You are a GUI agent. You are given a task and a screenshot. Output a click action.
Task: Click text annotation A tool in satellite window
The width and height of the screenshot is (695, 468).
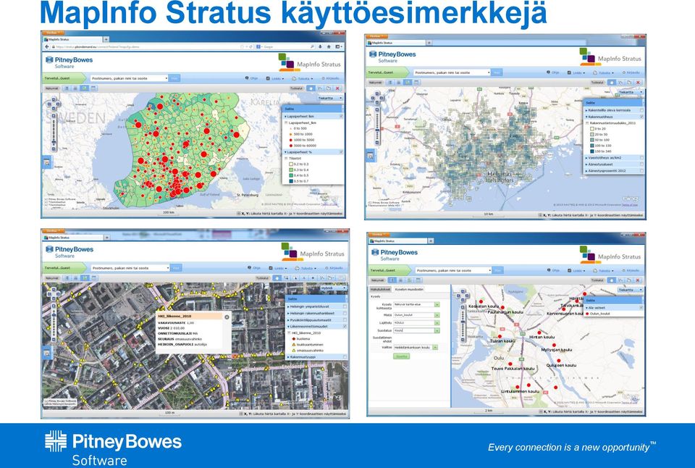pyautogui.click(x=304, y=278)
